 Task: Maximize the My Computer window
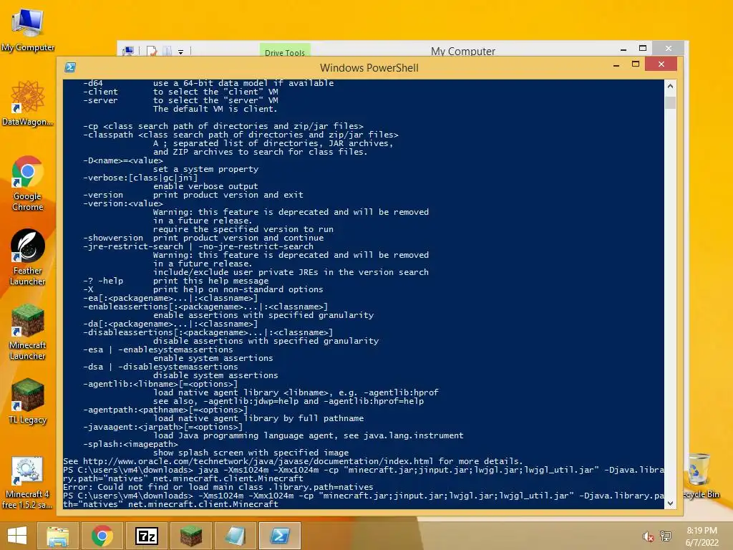[x=643, y=48]
